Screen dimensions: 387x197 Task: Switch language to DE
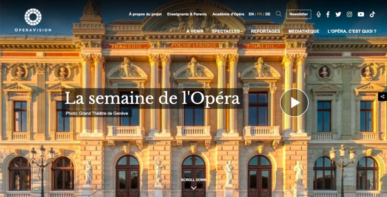tap(268, 14)
